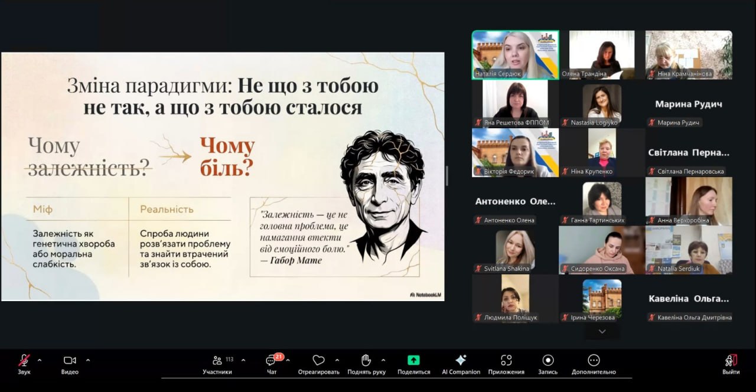756x392 pixels.
Task: Open the Участники participants panel
Action: (217, 361)
